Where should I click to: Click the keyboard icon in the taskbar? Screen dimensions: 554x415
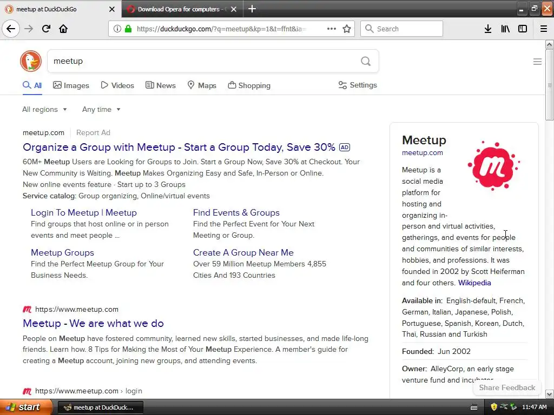click(474, 407)
